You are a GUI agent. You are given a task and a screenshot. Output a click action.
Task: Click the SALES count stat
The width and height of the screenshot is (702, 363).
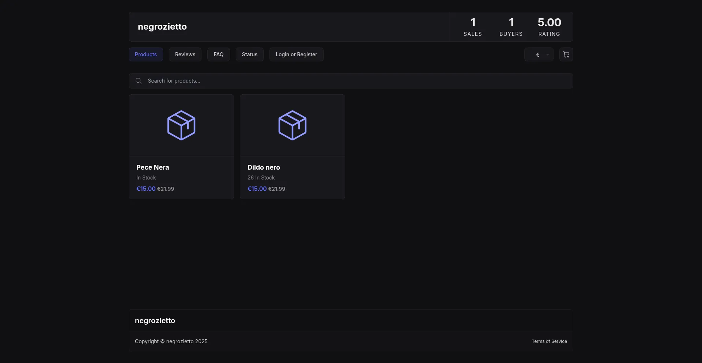473,27
